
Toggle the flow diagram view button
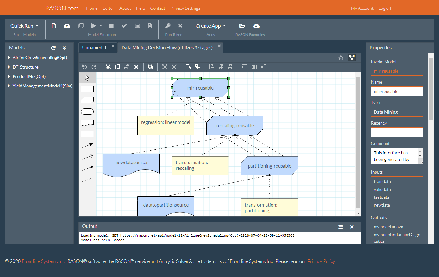coord(352,58)
